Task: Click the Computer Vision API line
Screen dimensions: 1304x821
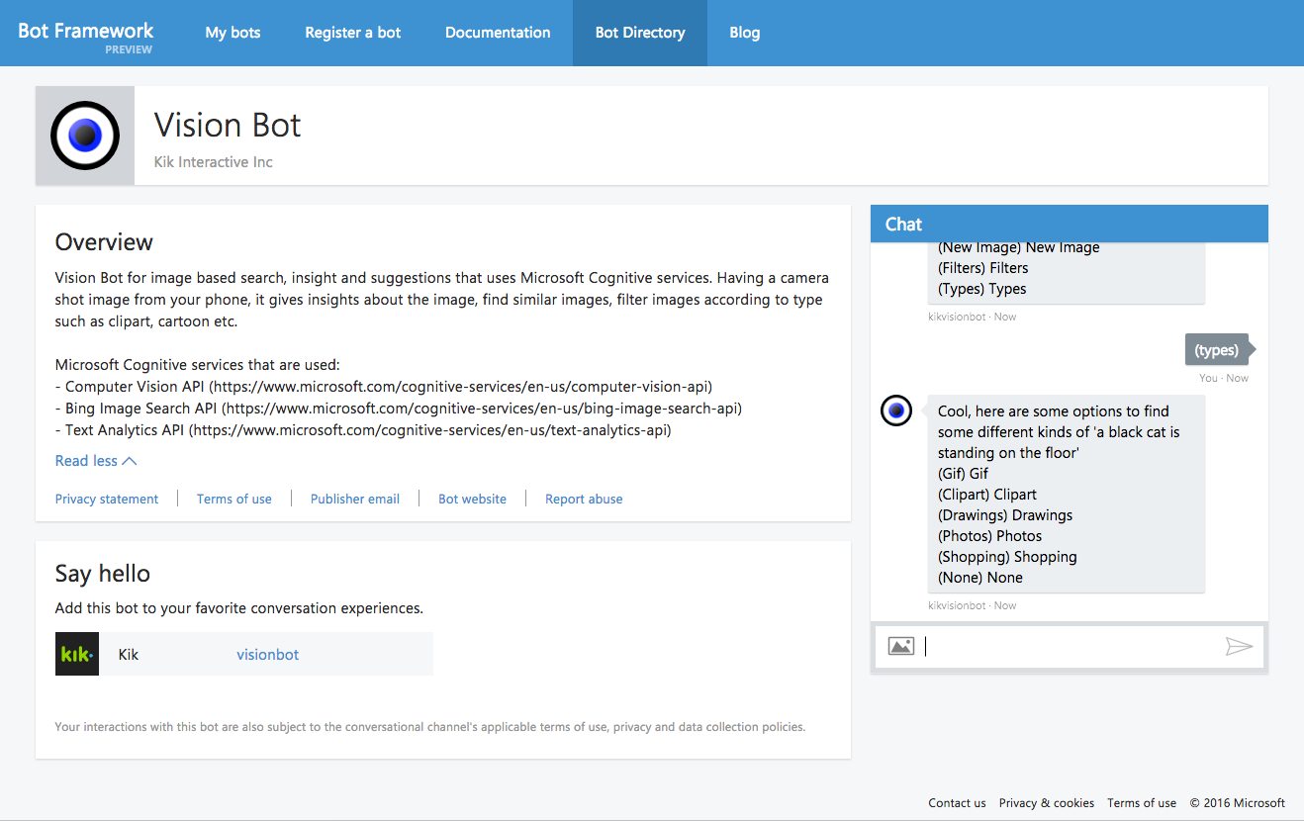Action: (384, 387)
